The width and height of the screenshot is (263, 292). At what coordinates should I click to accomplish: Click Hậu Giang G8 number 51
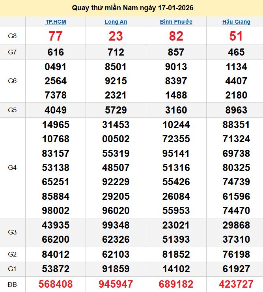(x=236, y=36)
